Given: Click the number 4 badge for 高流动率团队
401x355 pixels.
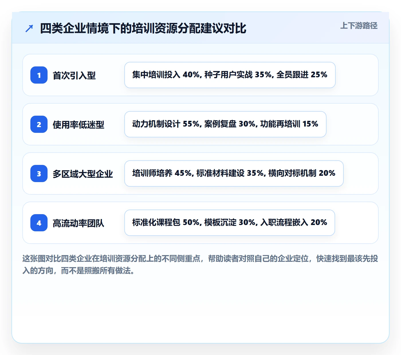Looking at the screenshot, I should [39, 223].
